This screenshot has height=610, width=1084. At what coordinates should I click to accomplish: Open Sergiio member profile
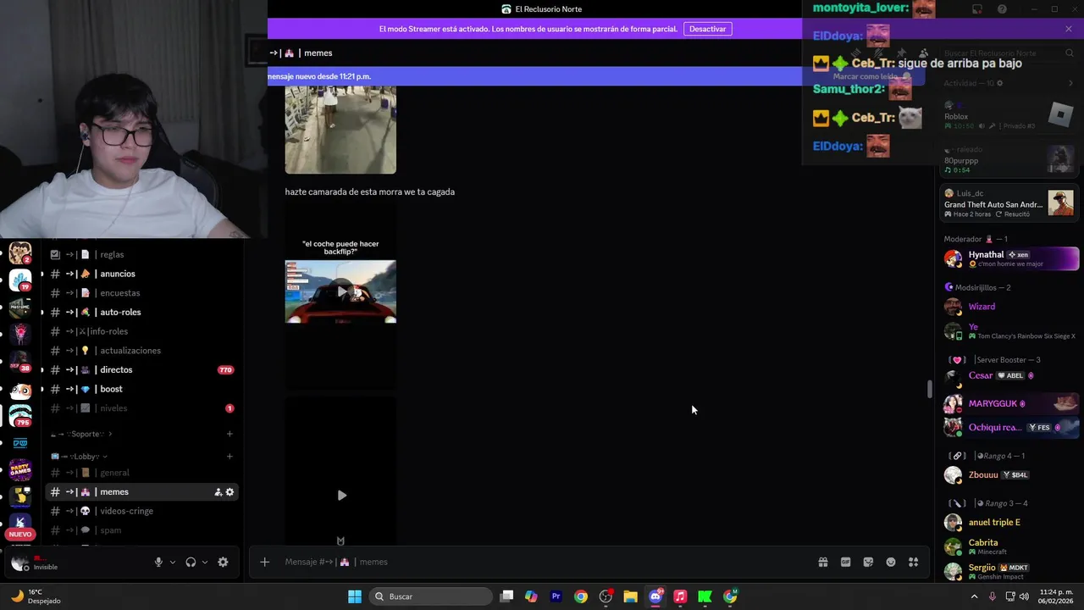[1011, 570]
